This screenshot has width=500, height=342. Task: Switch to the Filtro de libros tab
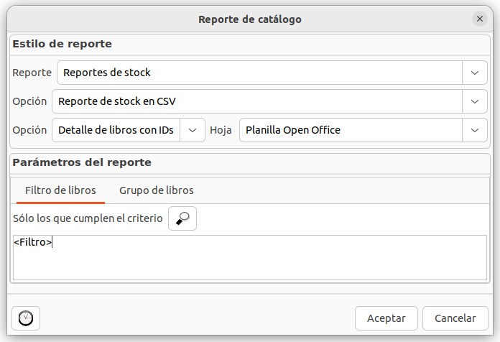click(x=60, y=190)
